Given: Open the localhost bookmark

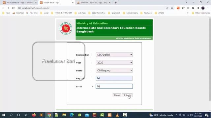Looking at the screenshot, I should coord(18,13).
